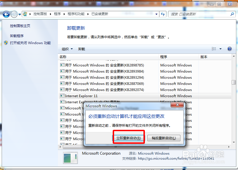Open the view options dropdown arrow
238x170 pixels.
tap(221, 49)
